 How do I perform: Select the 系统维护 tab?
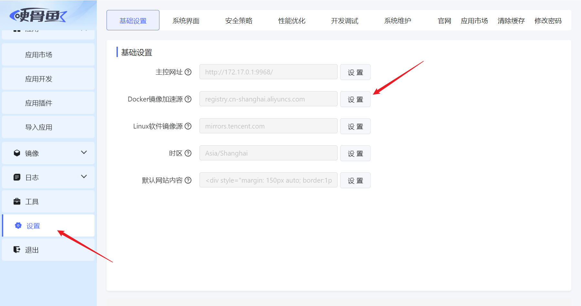pyautogui.click(x=398, y=21)
